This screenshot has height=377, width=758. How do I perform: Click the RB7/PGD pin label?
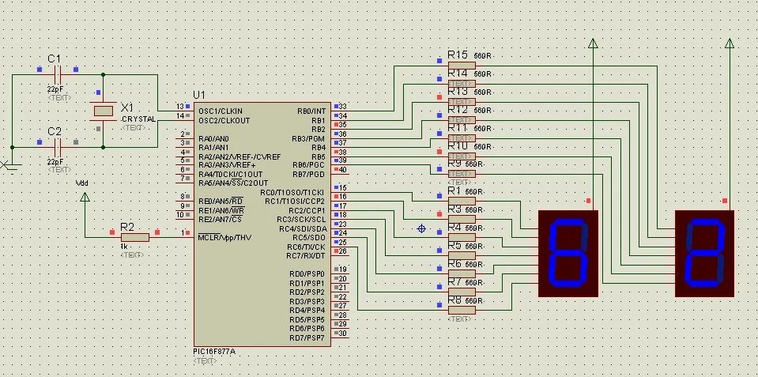(x=309, y=174)
